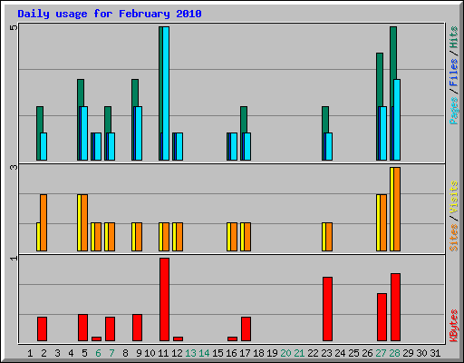
Task: Click the bottom chart's axis value '1'
Action: (14, 258)
